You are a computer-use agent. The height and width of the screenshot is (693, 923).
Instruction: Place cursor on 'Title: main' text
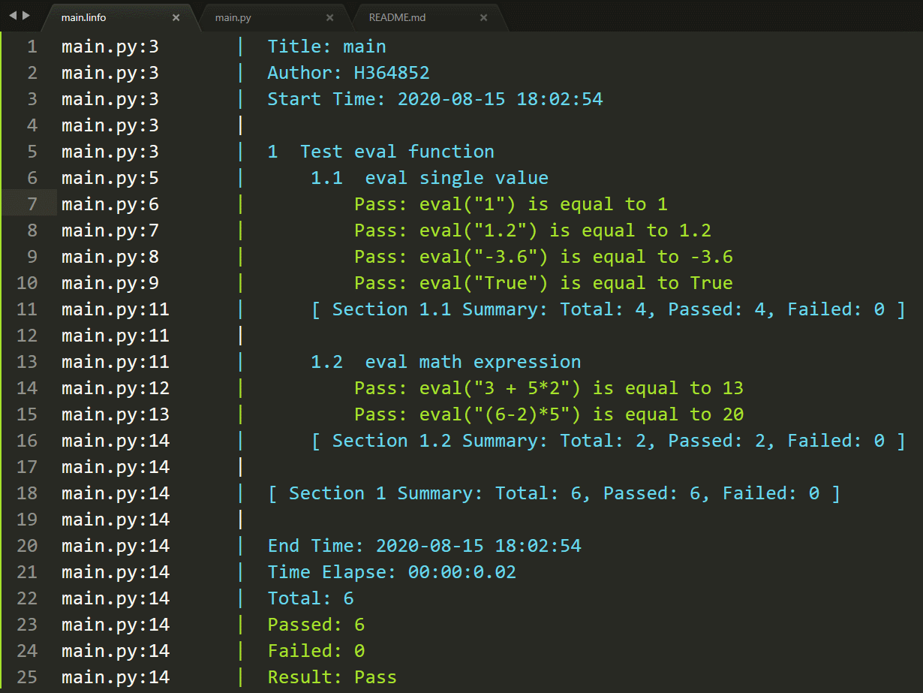tap(326, 47)
